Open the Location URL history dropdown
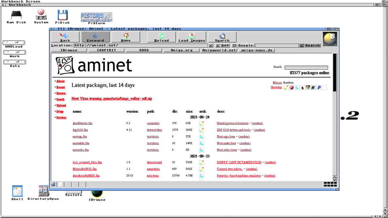 pos(211,45)
